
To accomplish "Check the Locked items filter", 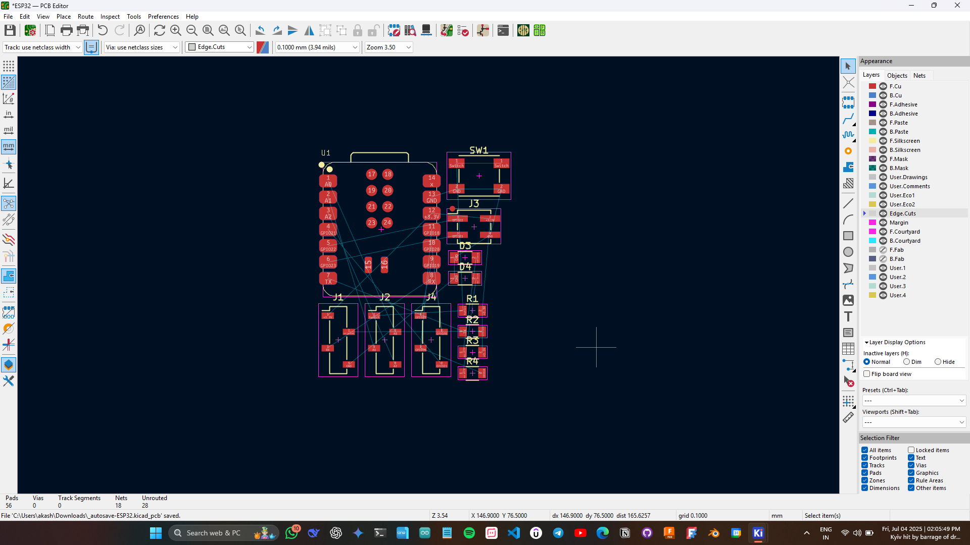I will pyautogui.click(x=911, y=450).
